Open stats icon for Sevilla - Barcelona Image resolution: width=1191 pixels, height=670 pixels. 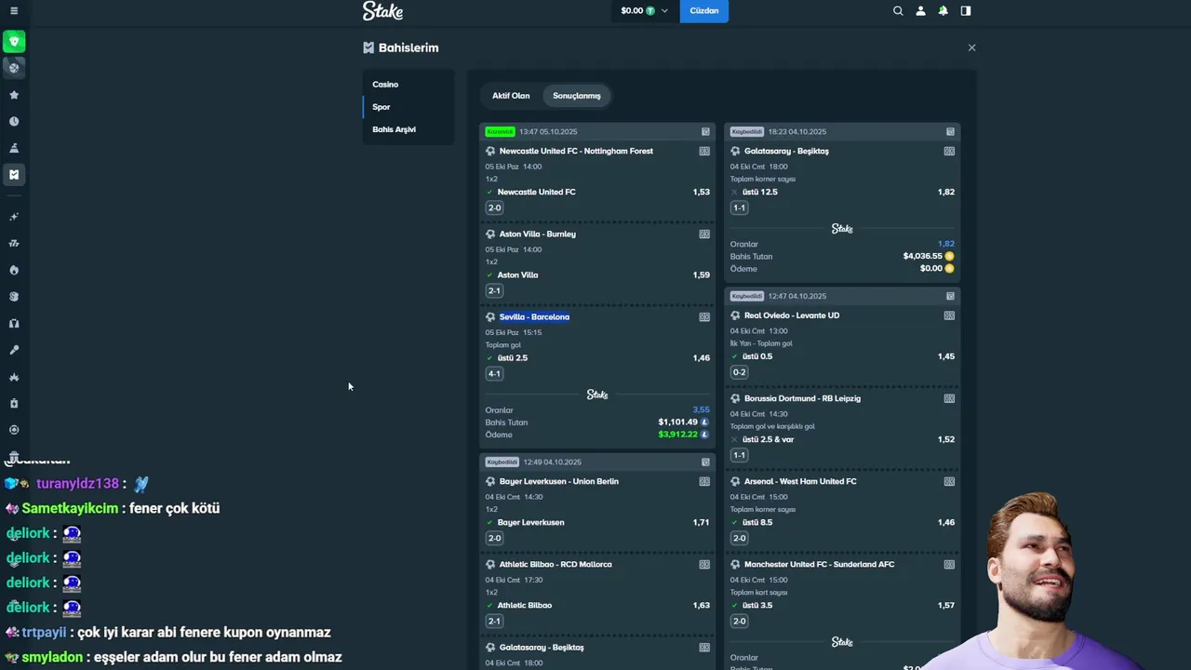(704, 316)
